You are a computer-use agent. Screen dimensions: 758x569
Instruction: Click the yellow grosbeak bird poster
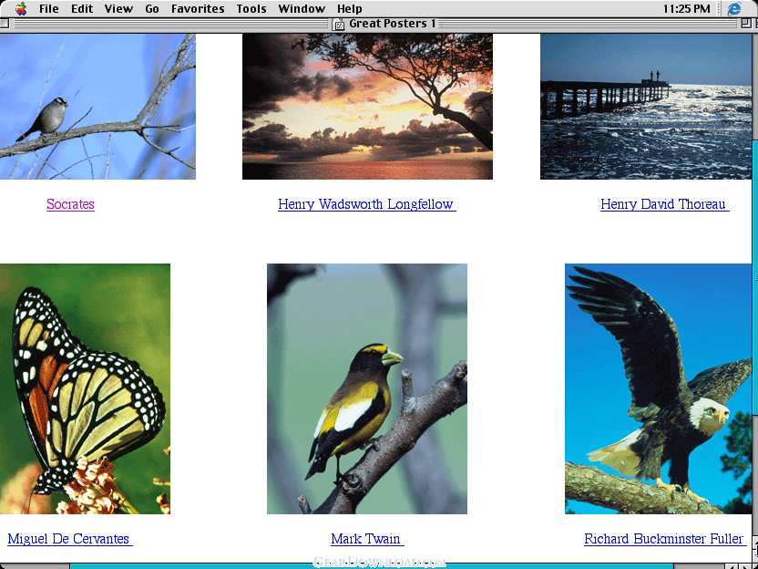coord(366,388)
